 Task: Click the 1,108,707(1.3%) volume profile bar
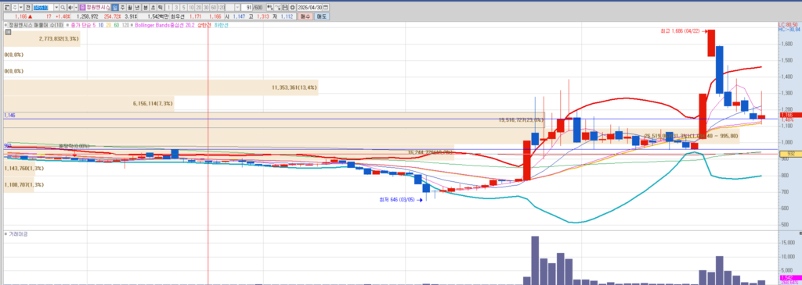(x=20, y=184)
